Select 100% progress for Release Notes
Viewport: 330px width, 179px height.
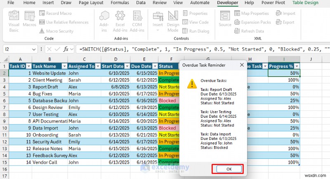[284, 149]
